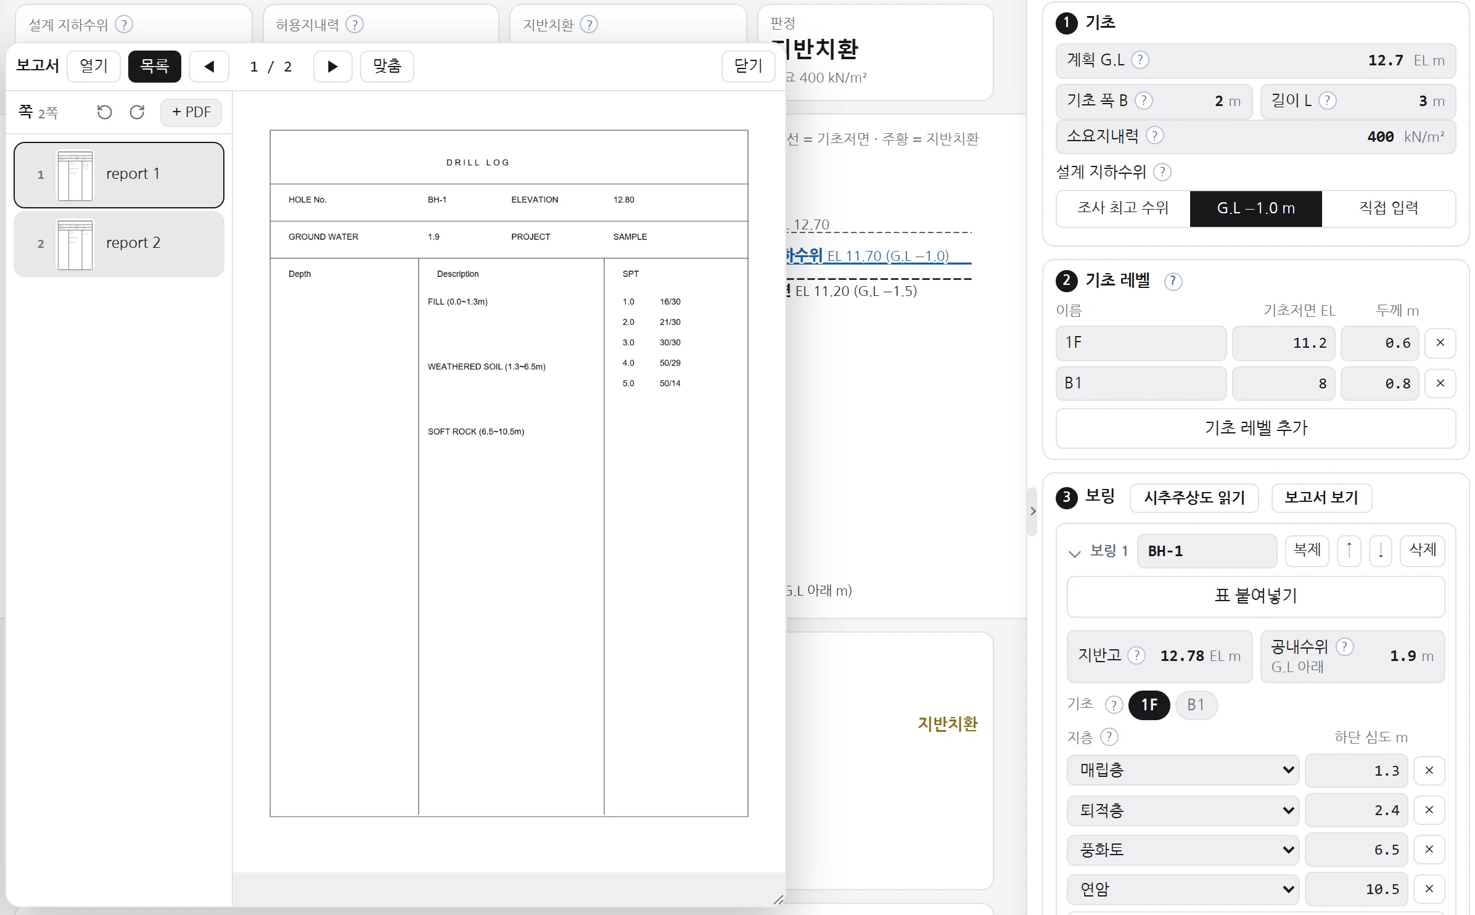Screen dimensions: 1475x915
Task: Go to next report page arrow
Action: click(332, 67)
